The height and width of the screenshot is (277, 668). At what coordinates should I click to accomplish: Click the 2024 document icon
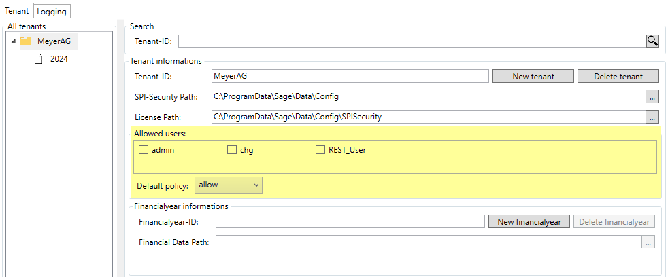point(39,59)
